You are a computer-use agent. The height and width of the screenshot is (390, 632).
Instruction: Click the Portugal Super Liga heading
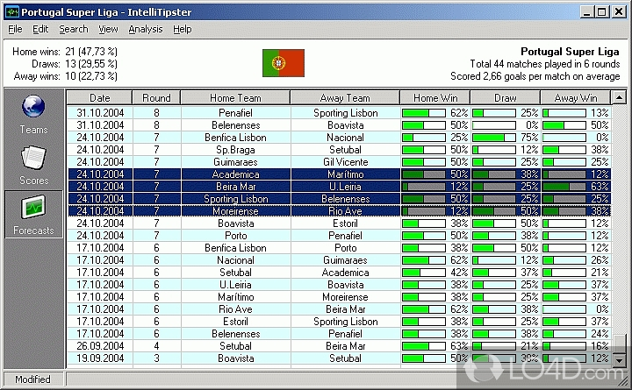click(570, 52)
